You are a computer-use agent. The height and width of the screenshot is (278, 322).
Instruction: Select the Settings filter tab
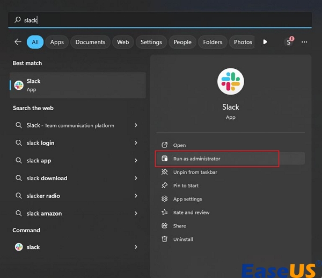pos(151,42)
